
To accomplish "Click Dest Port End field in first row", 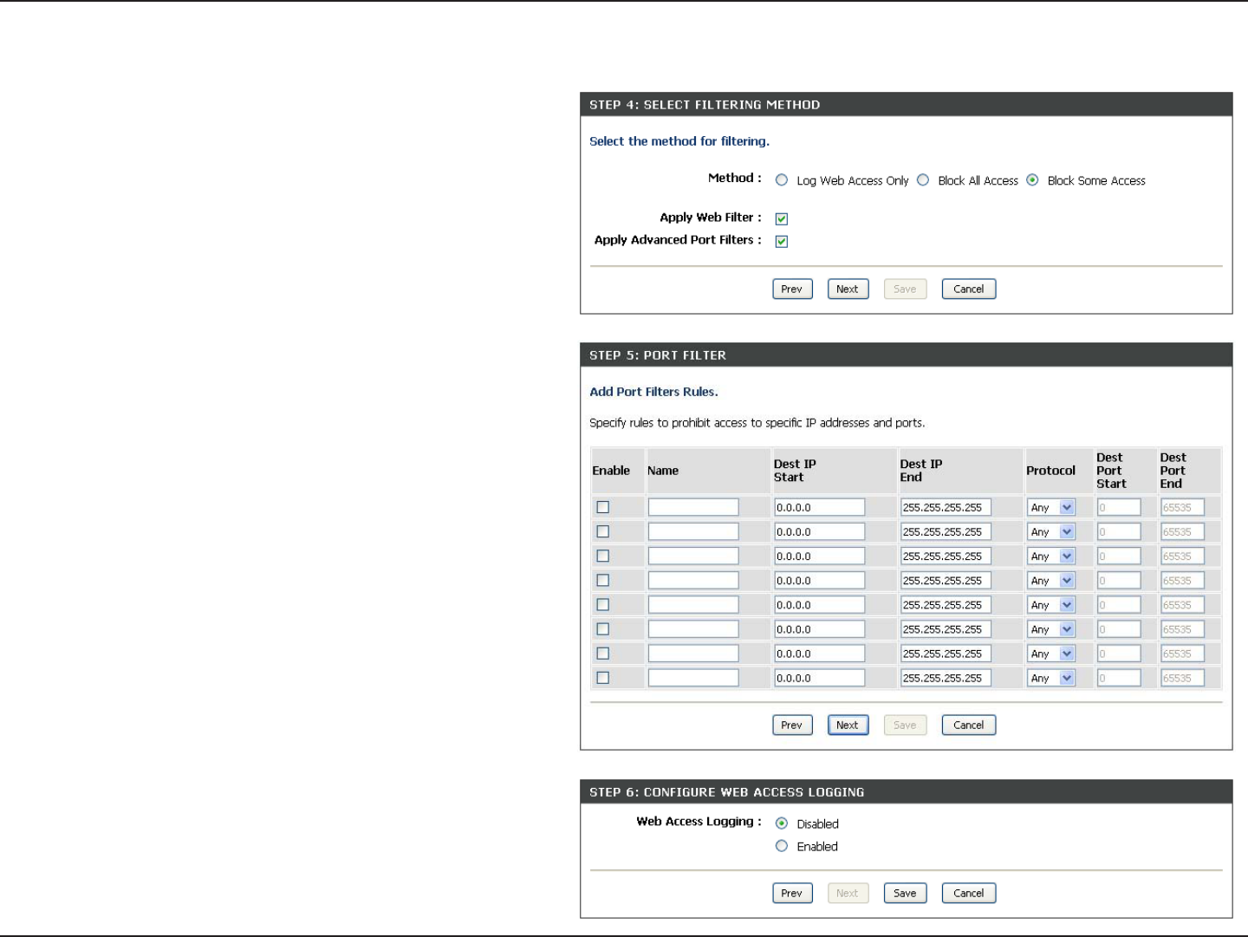I will click(x=1182, y=507).
